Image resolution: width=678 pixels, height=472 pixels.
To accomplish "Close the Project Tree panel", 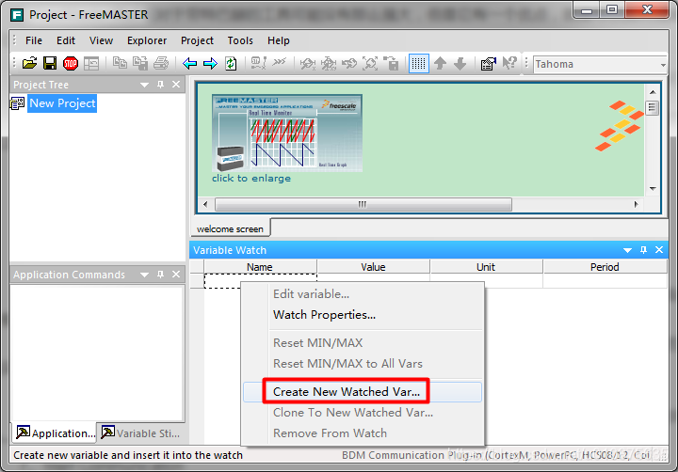I will (x=176, y=85).
